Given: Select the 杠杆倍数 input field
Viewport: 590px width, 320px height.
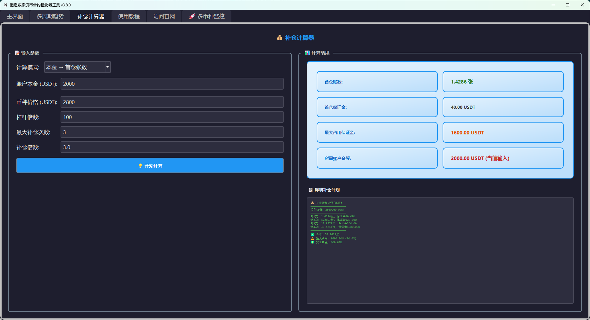Looking at the screenshot, I should tap(172, 117).
